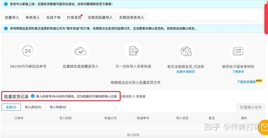Click 下载发货模板 link

coord(246,82)
